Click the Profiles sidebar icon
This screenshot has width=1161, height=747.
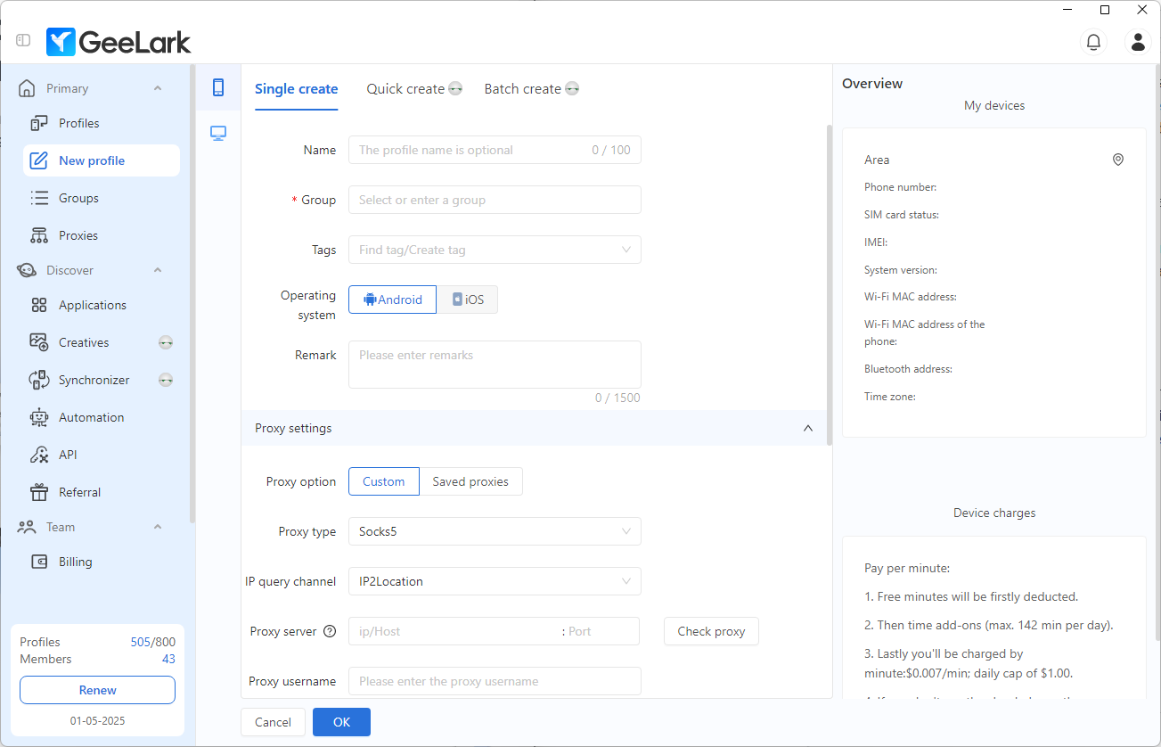tap(39, 123)
